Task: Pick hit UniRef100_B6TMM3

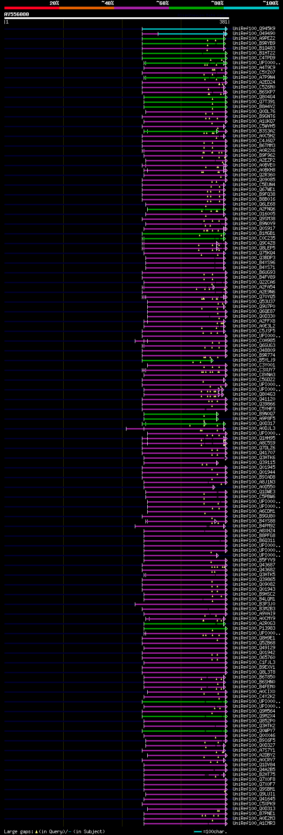Action: pos(254,145)
